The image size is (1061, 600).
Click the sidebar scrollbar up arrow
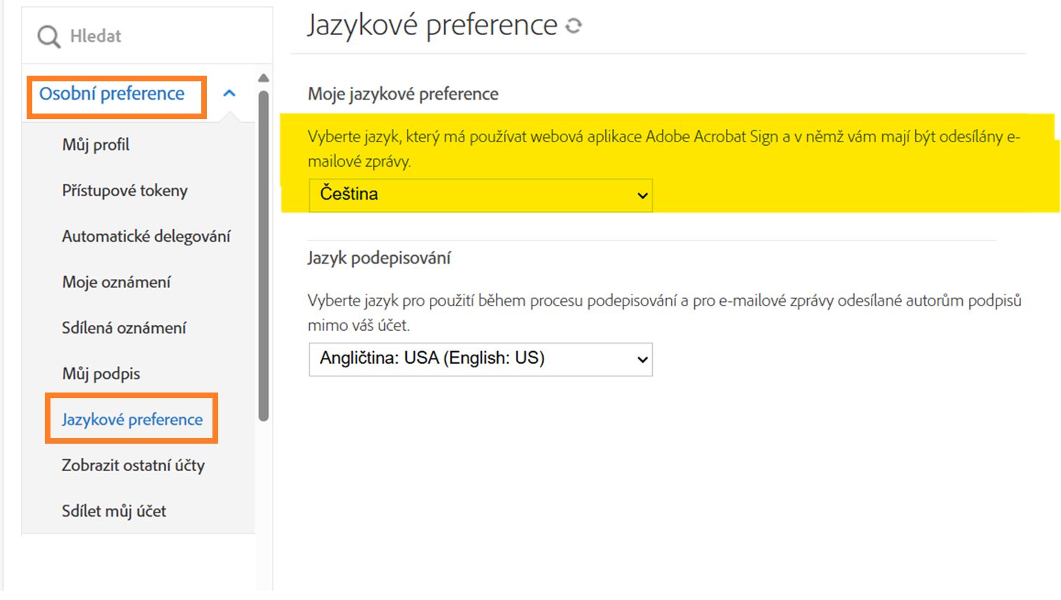click(264, 78)
